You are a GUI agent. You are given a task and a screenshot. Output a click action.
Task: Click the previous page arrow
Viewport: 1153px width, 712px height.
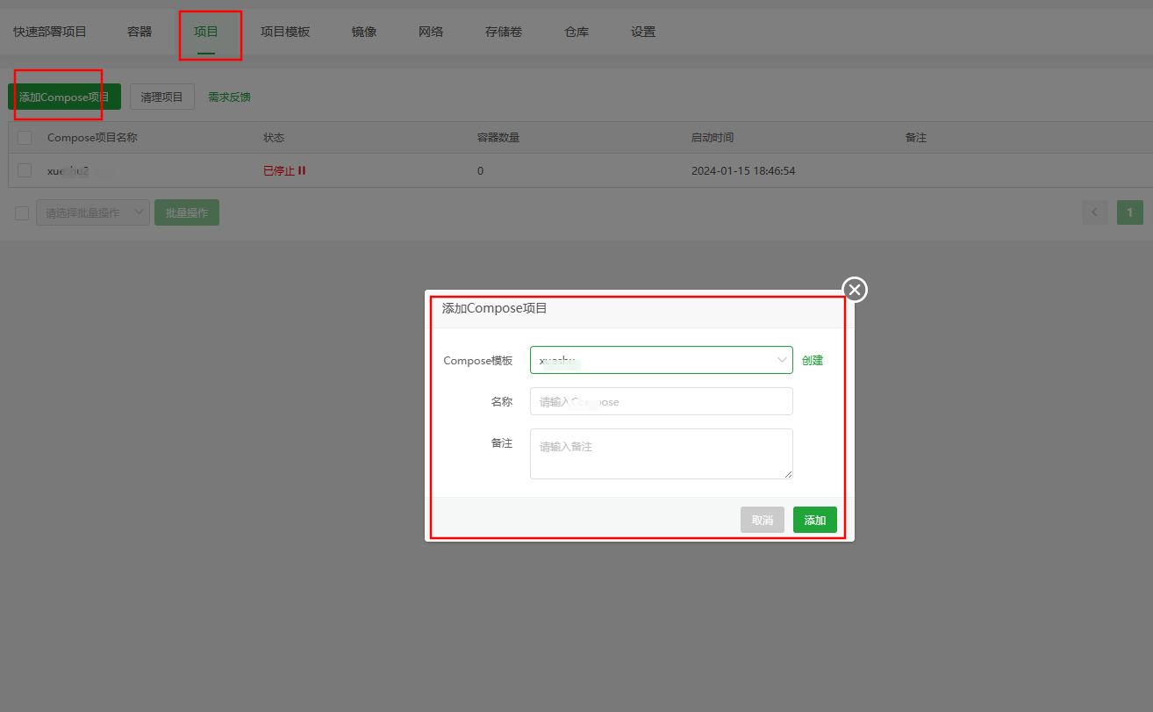click(x=1094, y=212)
